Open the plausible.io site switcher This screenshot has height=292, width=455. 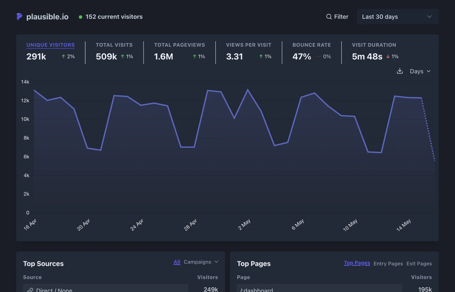(43, 17)
